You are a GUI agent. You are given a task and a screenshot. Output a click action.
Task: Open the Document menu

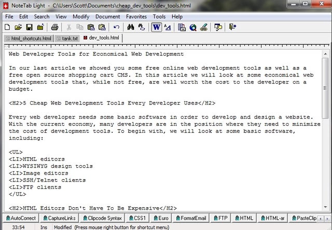point(107,17)
